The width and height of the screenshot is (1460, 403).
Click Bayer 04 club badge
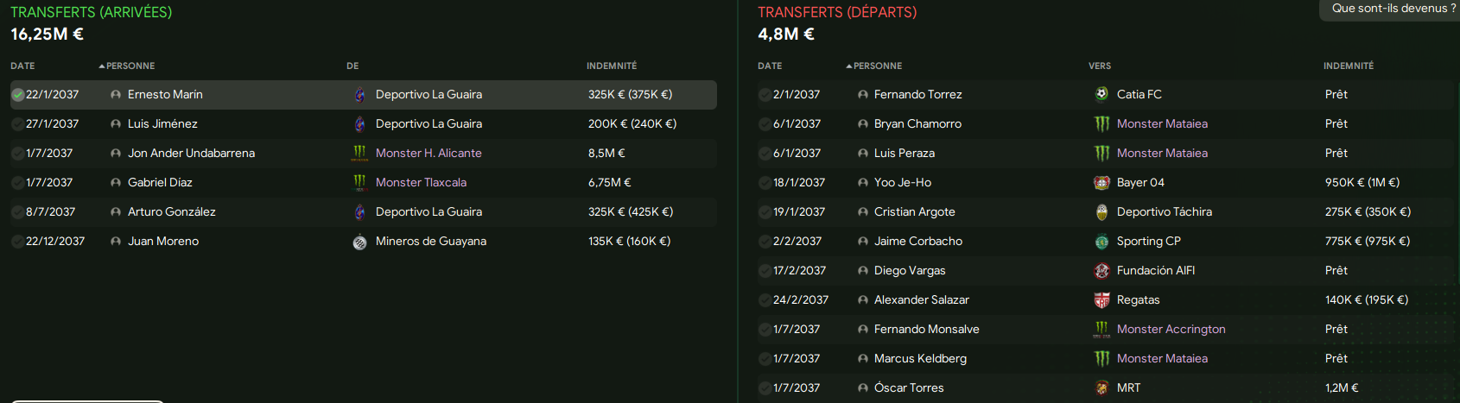coord(1101,183)
